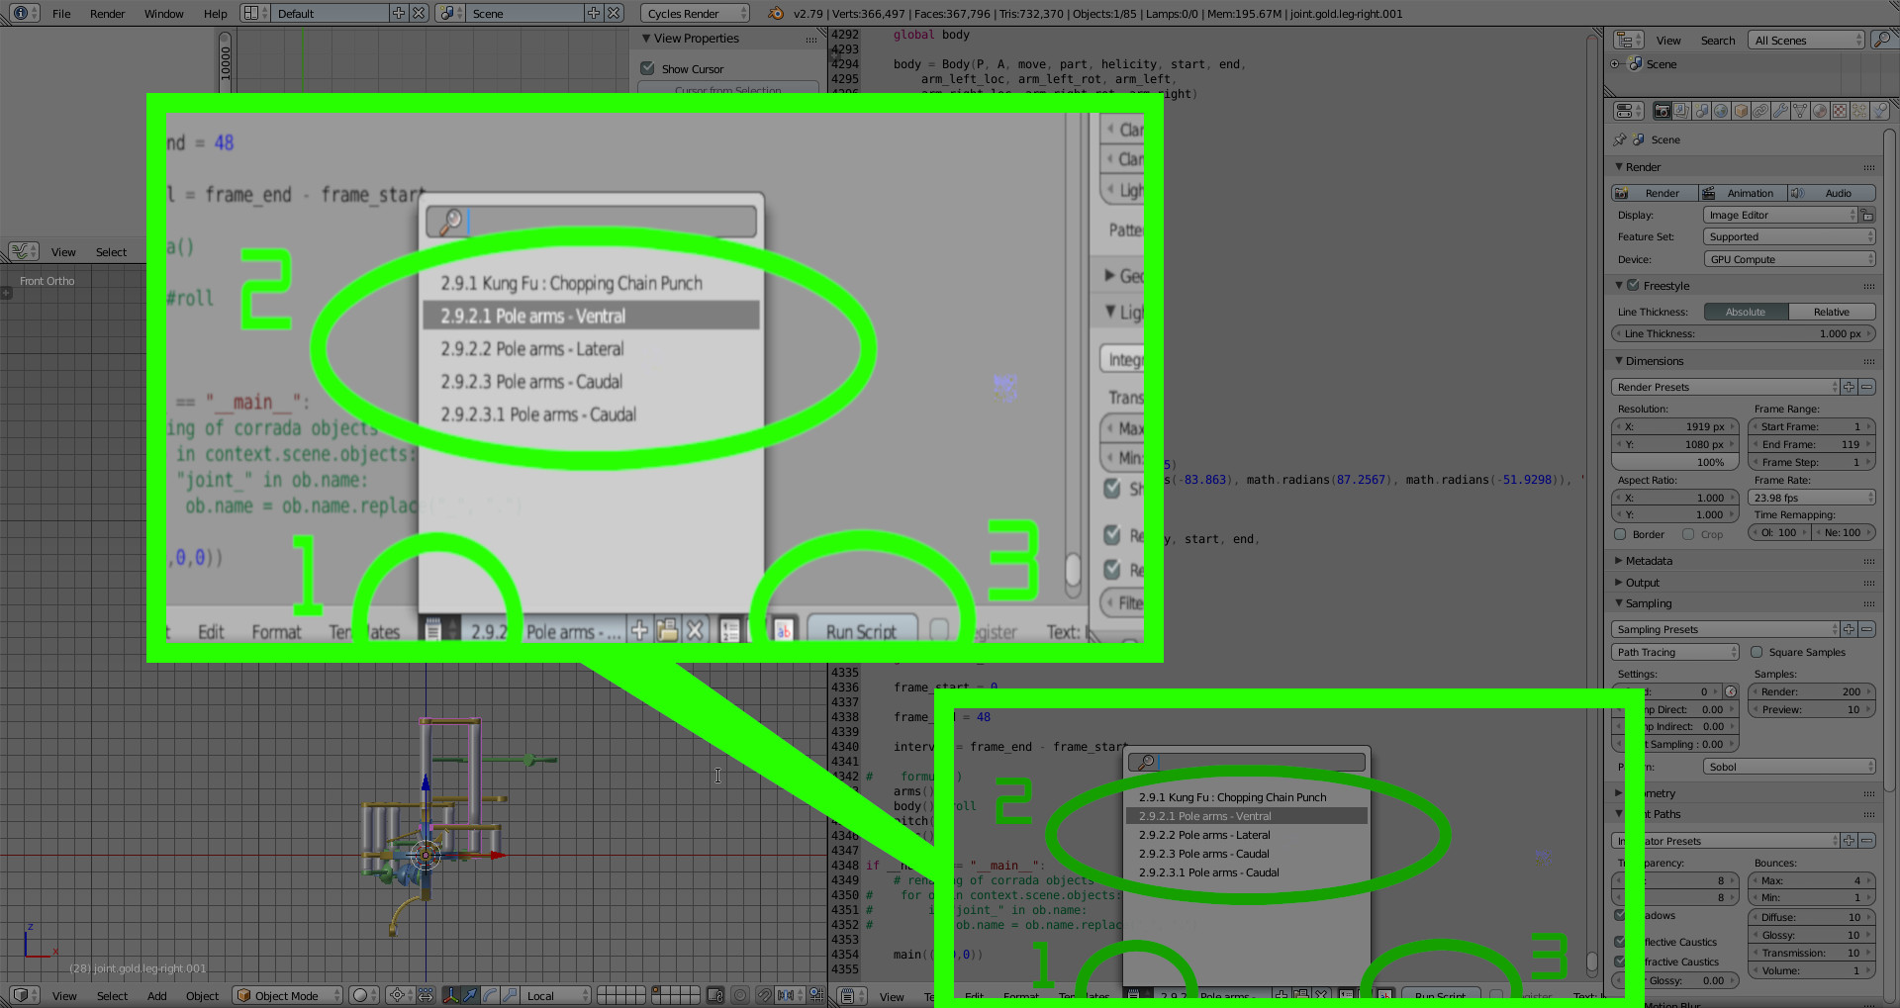Select the translate manipulator arrow icon

click(x=471, y=995)
